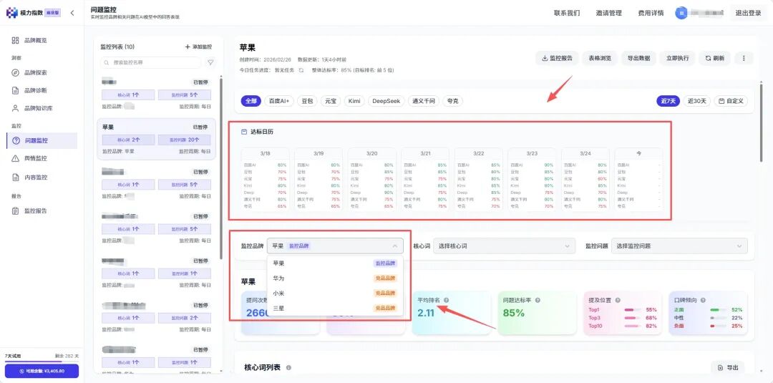Click the monitor list vertical scrollbar

click(221, 168)
